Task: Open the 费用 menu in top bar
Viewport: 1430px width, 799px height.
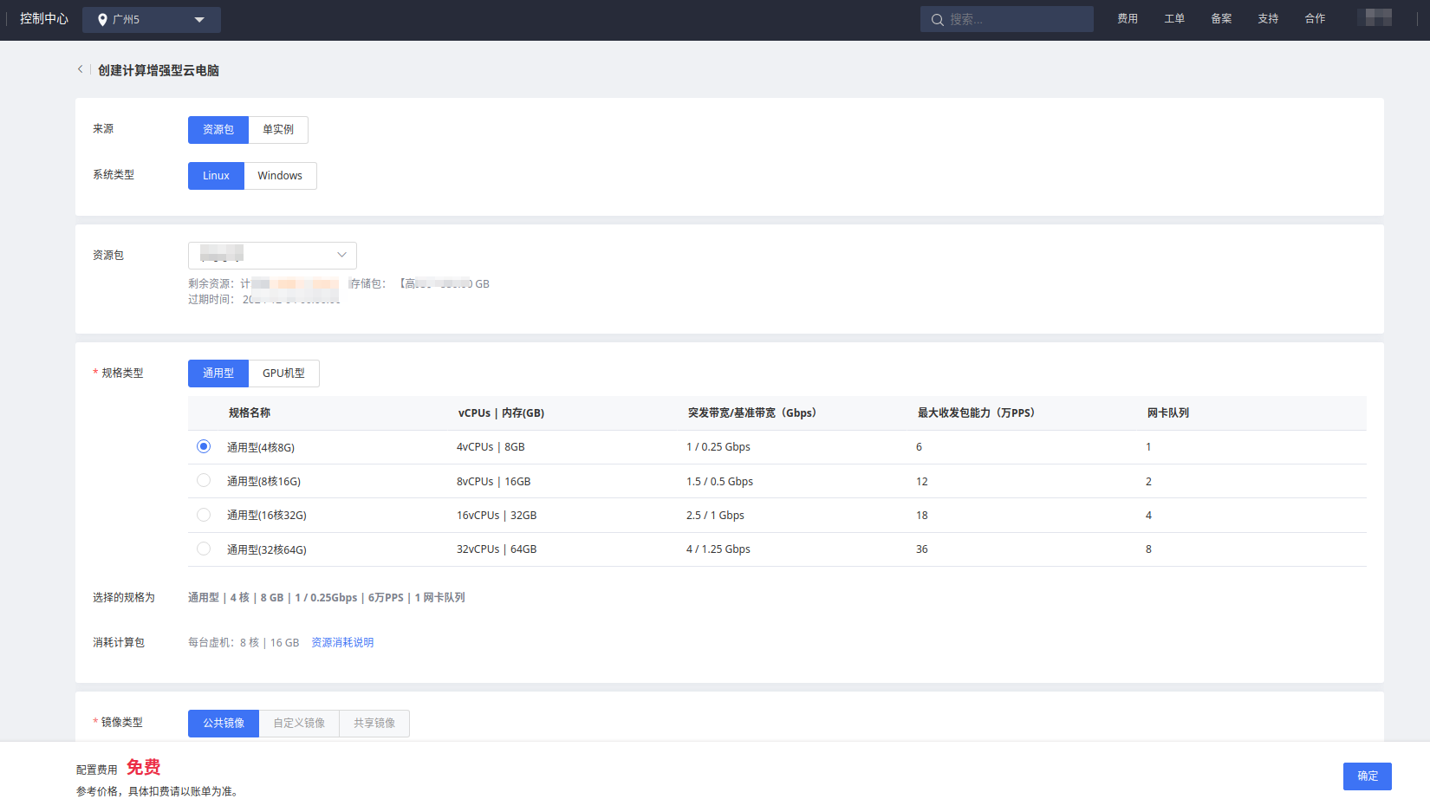Action: pyautogui.click(x=1128, y=19)
